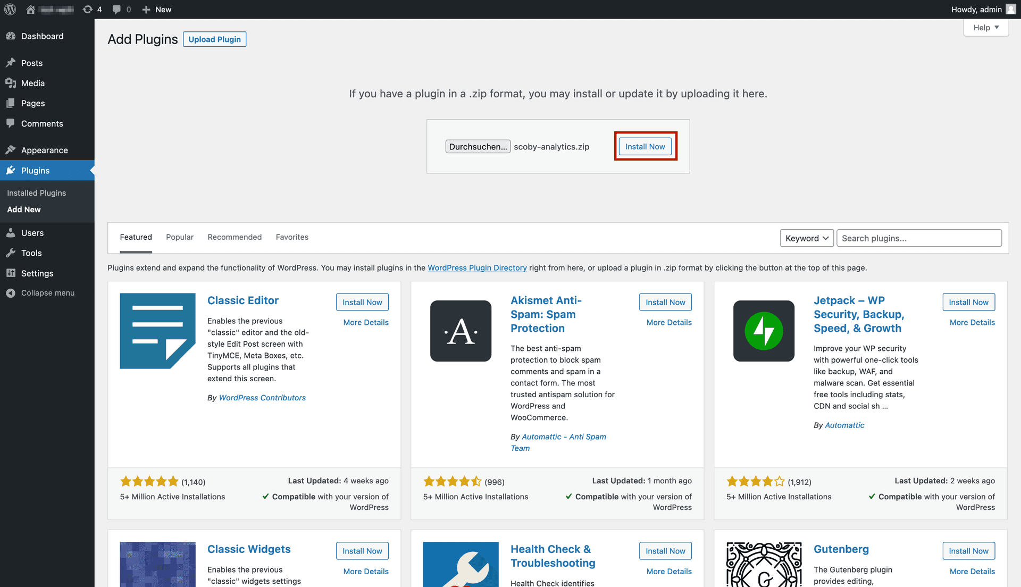Click the Pages icon in sidebar

coord(11,103)
